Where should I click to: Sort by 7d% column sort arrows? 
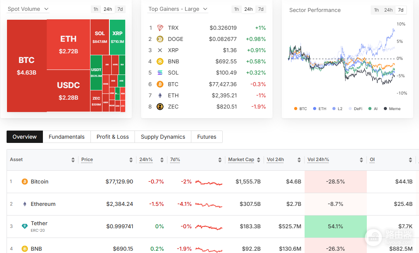(220, 160)
